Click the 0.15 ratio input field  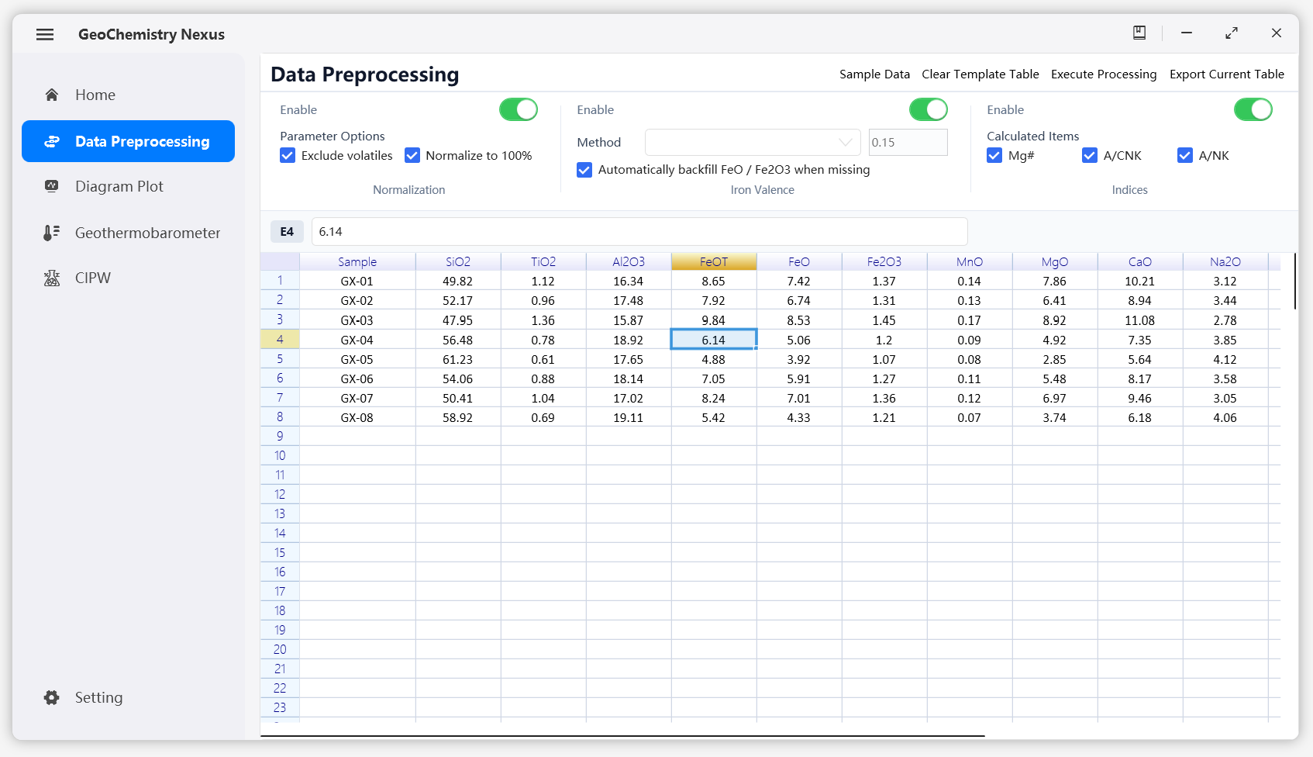[908, 142]
